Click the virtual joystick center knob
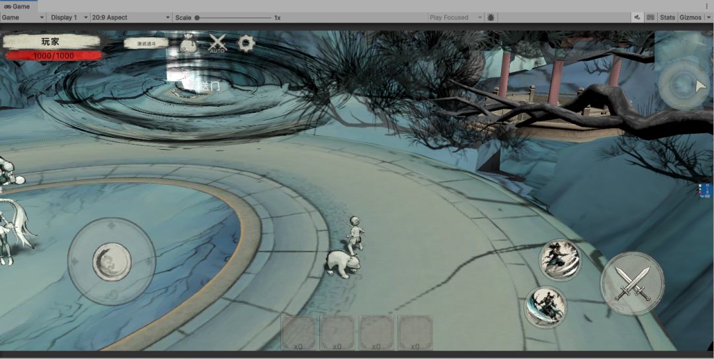This screenshot has width=714, height=359. tap(112, 262)
